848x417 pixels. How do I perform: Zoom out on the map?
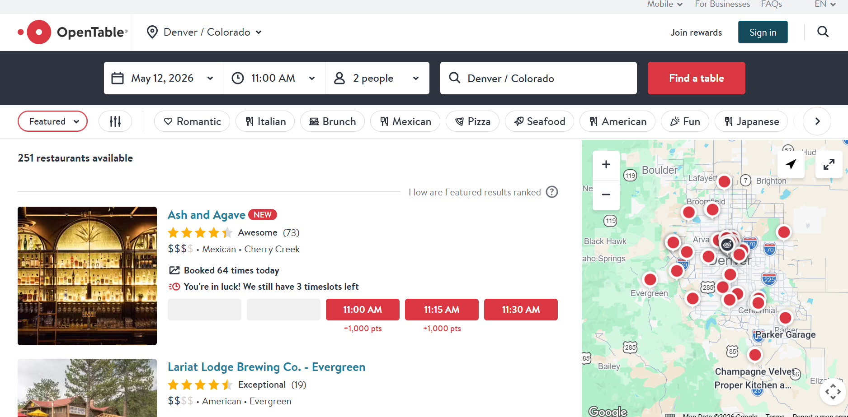606,195
